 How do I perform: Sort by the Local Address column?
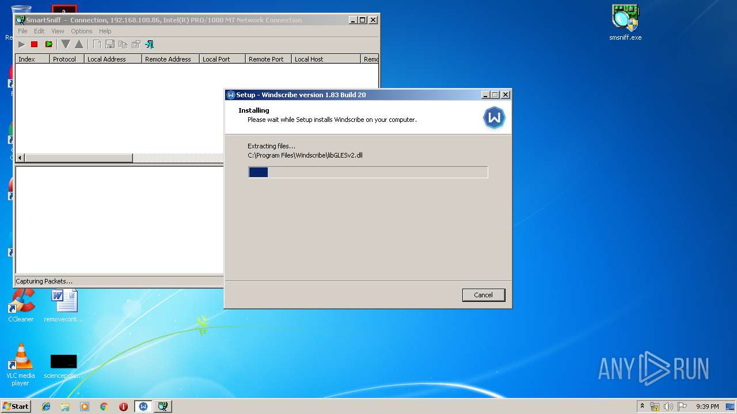pyautogui.click(x=113, y=59)
